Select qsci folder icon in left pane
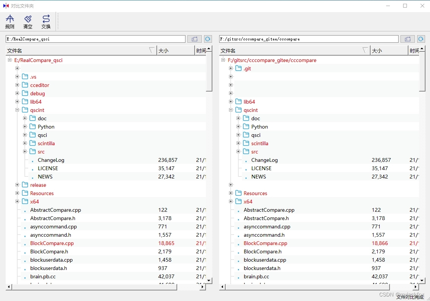Screen dimensions: 430x301 pos(33,135)
